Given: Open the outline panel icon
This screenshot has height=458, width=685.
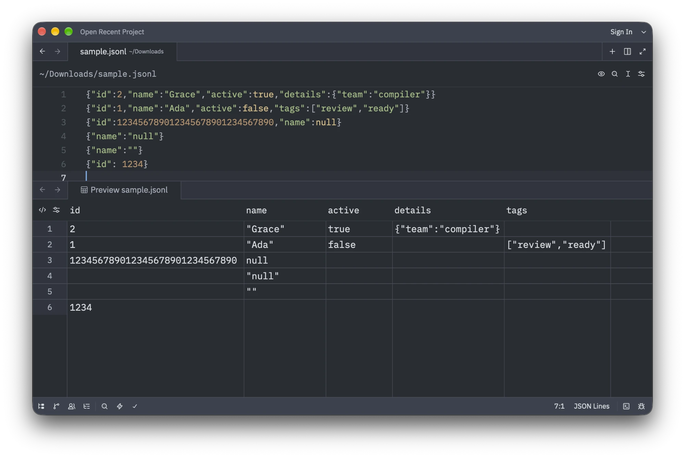Looking at the screenshot, I should click(x=87, y=406).
